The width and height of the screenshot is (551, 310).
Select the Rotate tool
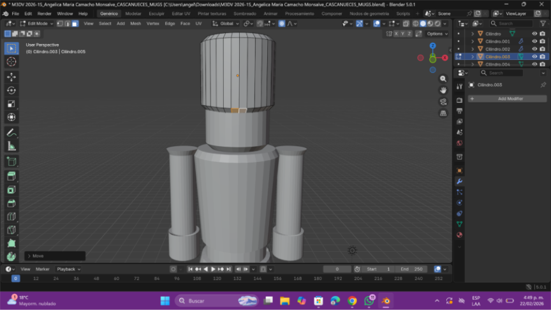(11, 91)
